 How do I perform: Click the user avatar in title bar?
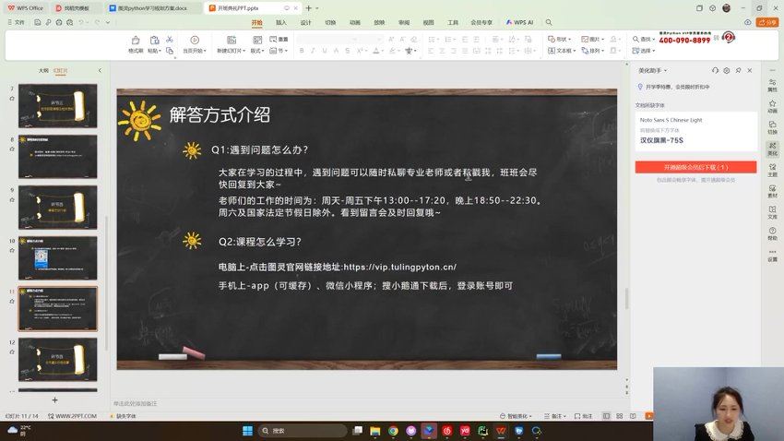(726, 8)
